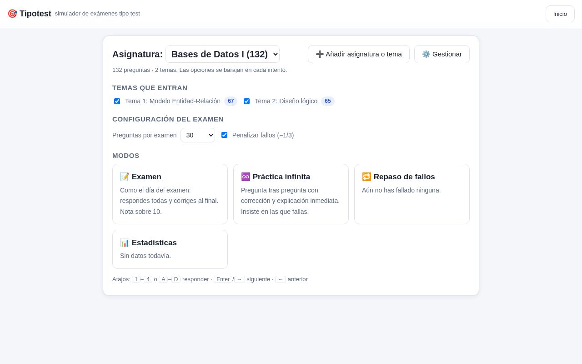Click Añadir asignatura o tema button

[359, 54]
